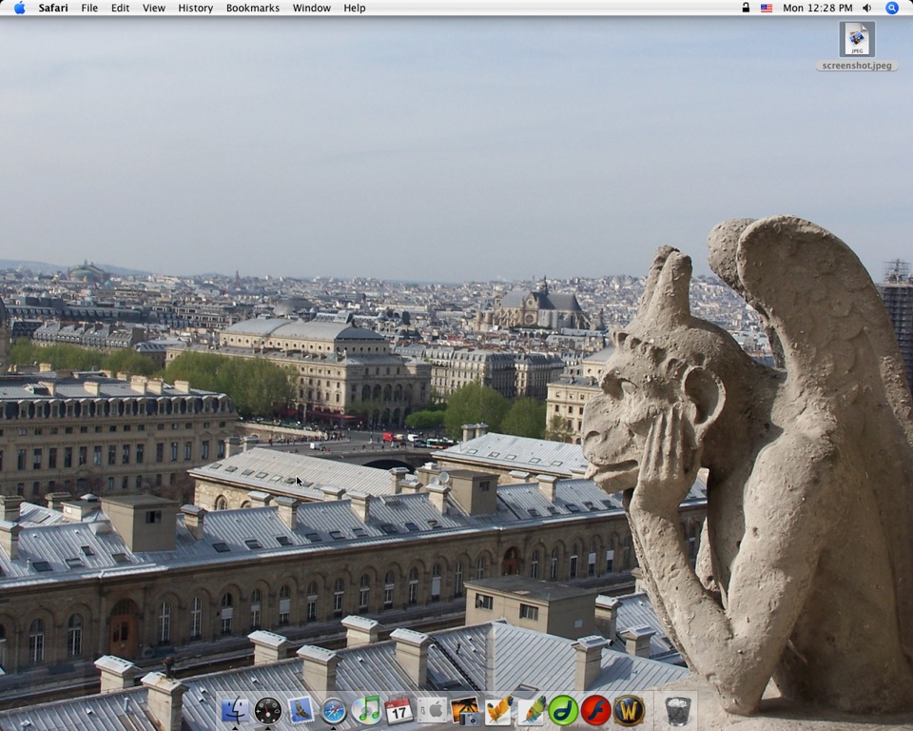Launch Dreamweaver green dock icon
Screen dimensions: 913x731
pyautogui.click(x=563, y=710)
